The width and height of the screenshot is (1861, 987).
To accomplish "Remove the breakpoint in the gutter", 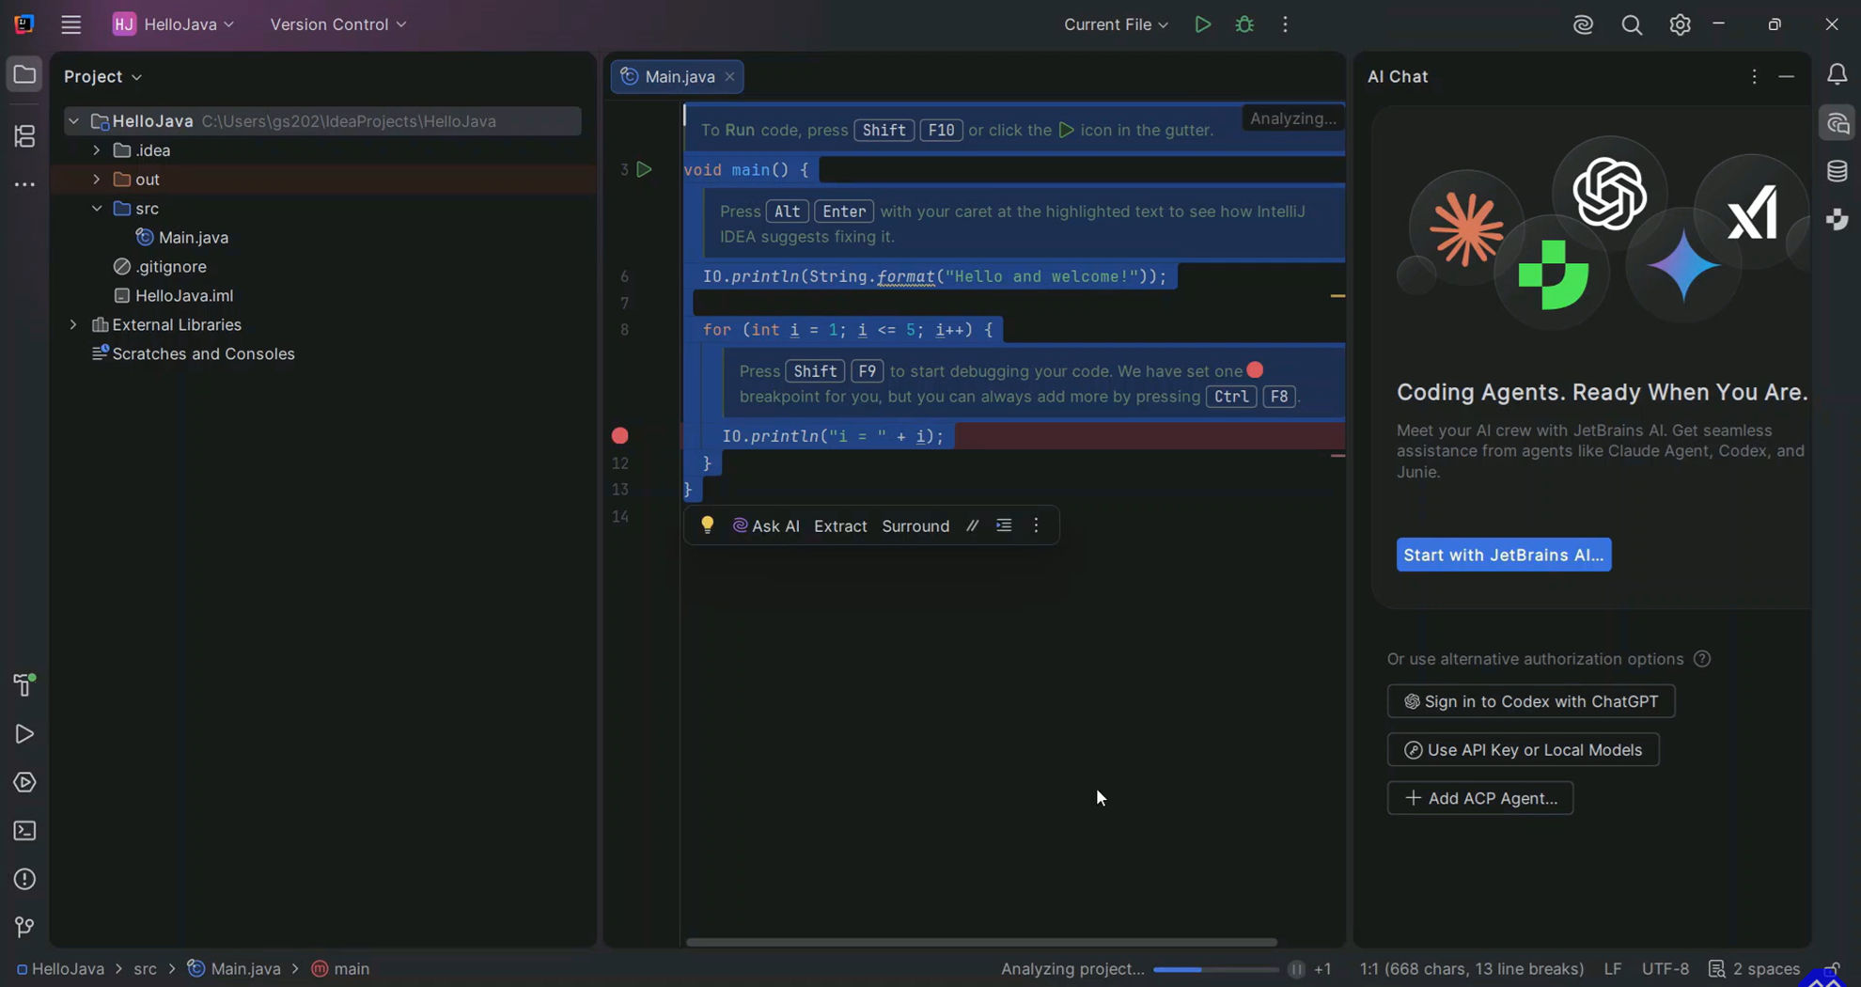I will (619, 435).
